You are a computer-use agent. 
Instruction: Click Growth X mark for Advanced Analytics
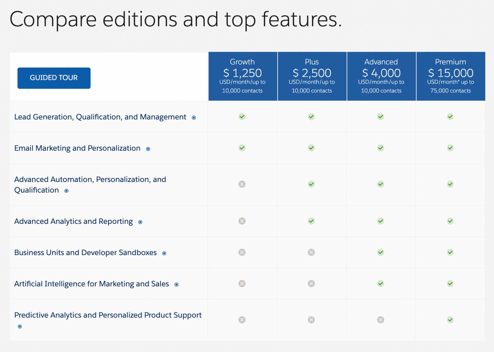(x=242, y=221)
